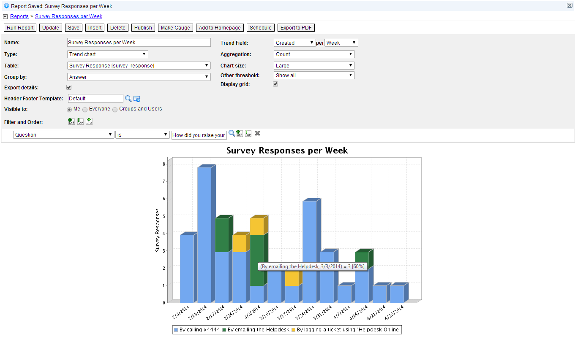Remove the Question filter row
The image size is (575, 347).
click(257, 133)
